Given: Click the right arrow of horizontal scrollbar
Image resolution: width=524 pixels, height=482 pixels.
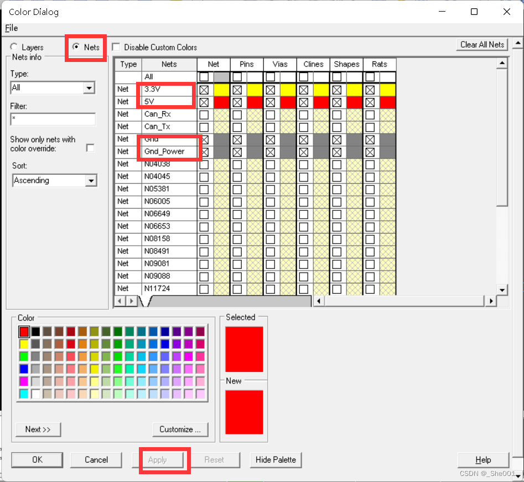Looking at the screenshot, I should pos(490,301).
